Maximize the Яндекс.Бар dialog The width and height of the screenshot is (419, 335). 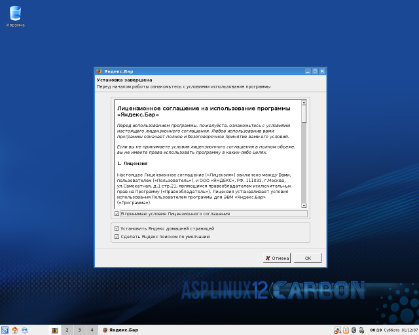315,71
